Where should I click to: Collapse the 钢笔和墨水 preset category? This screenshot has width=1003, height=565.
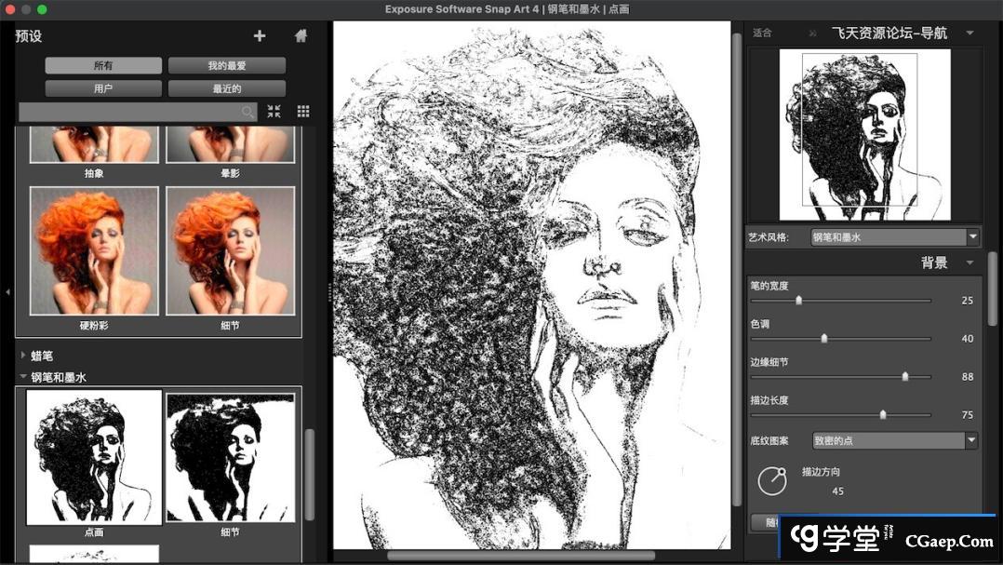pos(24,378)
